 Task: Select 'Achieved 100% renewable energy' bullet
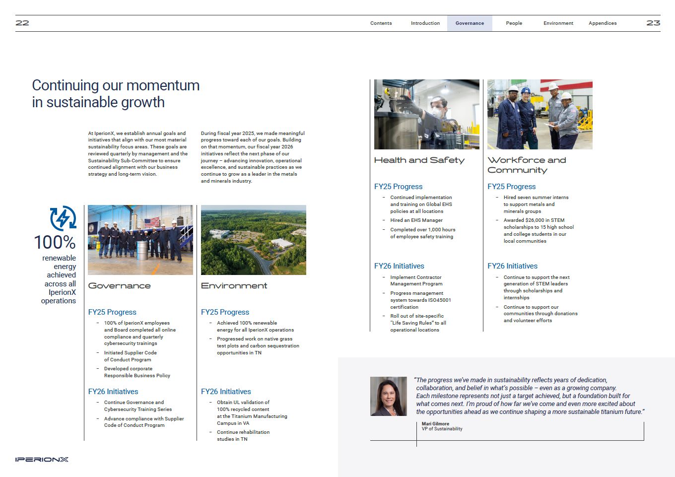[x=255, y=326]
